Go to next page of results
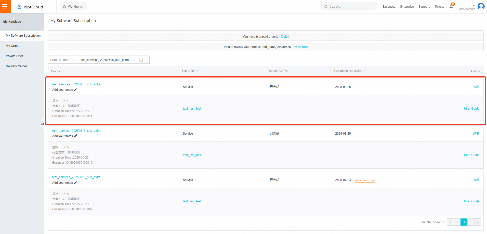This screenshot has height=234, width=487. pos(471,222)
